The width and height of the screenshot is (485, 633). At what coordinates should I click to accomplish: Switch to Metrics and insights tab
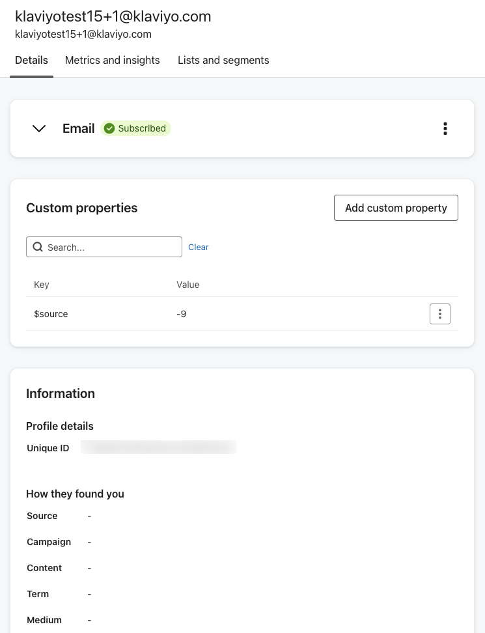pyautogui.click(x=112, y=60)
